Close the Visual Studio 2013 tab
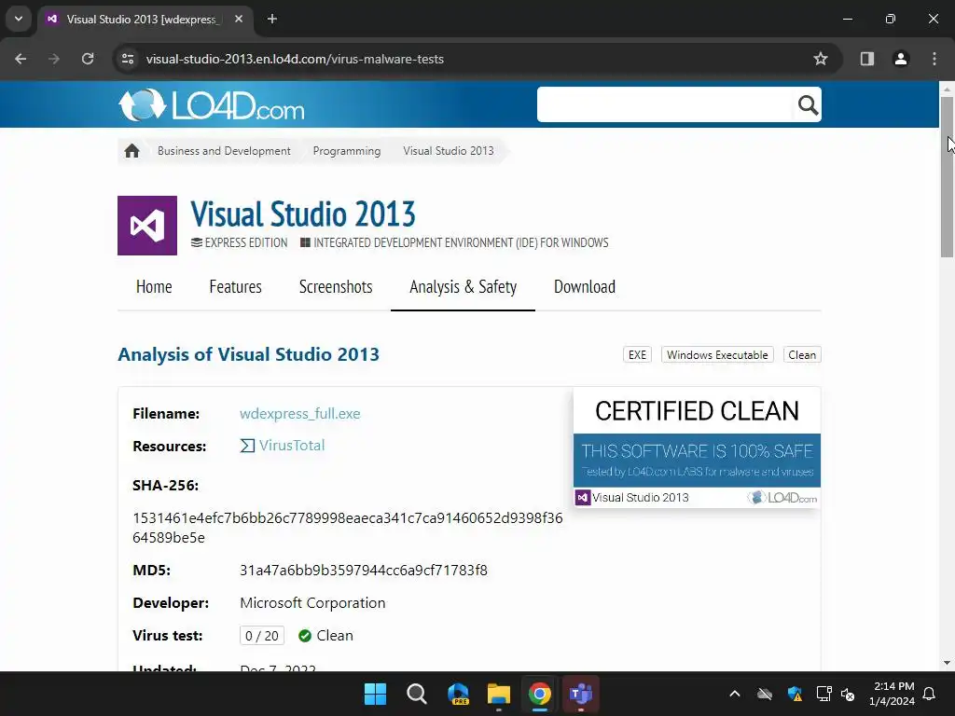The width and height of the screenshot is (955, 716). tap(239, 19)
